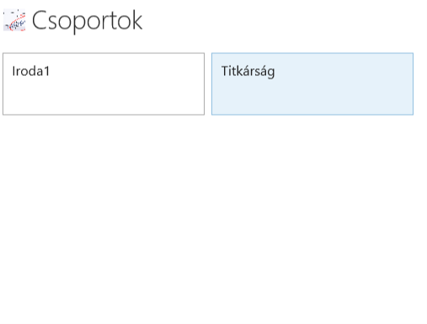Pick the first group in the Csoportok list
Image resolution: width=427 pixels, height=324 pixels.
click(x=104, y=84)
